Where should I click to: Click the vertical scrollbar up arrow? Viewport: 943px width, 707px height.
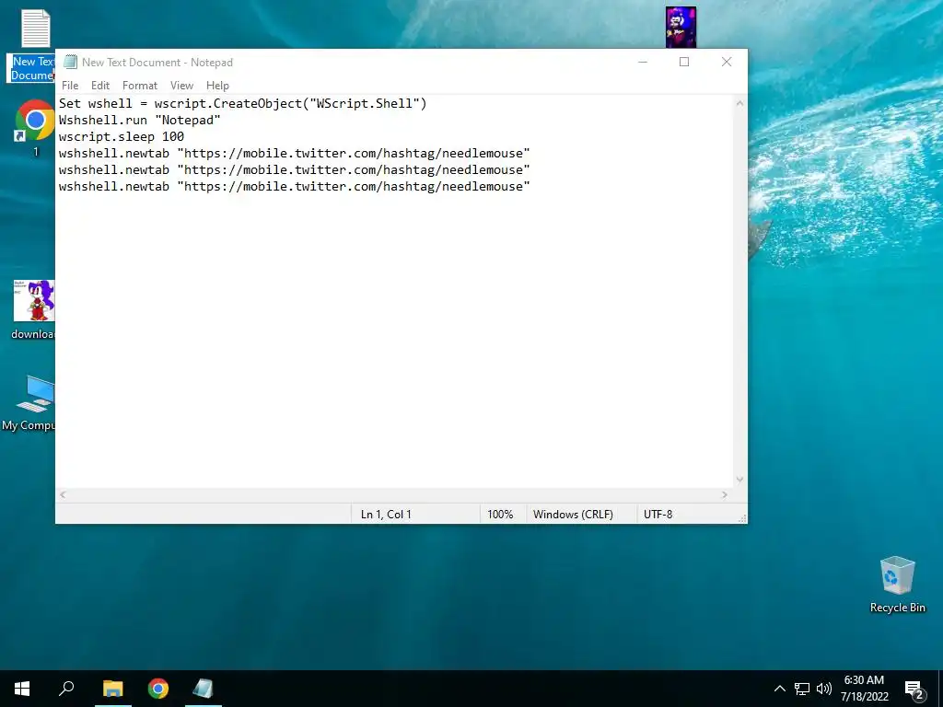tap(739, 103)
